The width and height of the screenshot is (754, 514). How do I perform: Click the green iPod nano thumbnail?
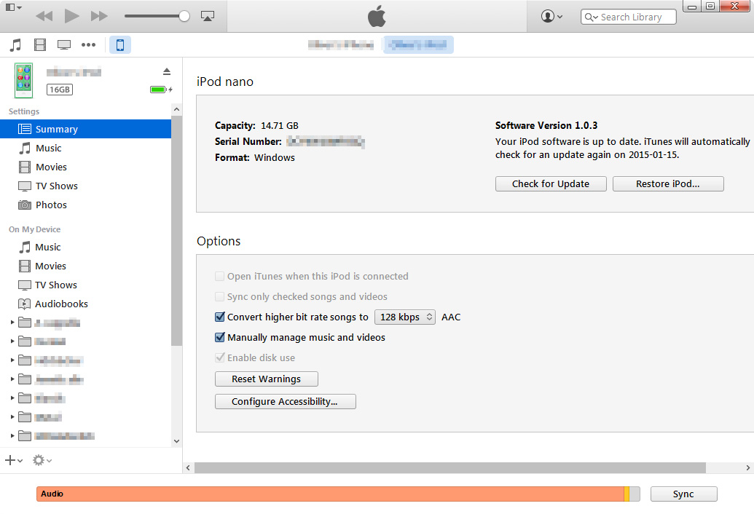tap(23, 80)
